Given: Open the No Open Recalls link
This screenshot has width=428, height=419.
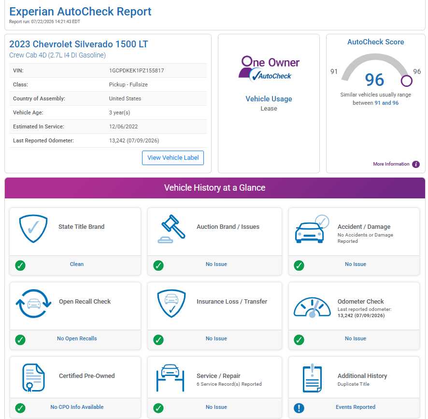Looking at the screenshot, I should coord(77,338).
